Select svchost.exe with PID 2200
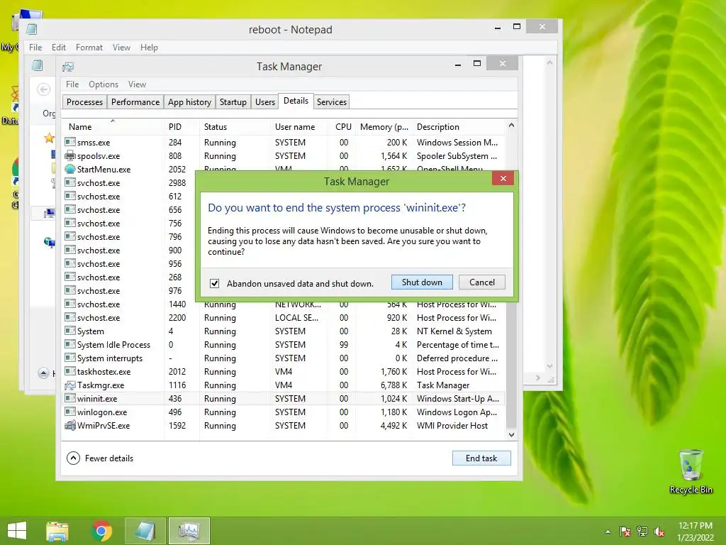Screen dimensions: 726x545 pos(284,318)
